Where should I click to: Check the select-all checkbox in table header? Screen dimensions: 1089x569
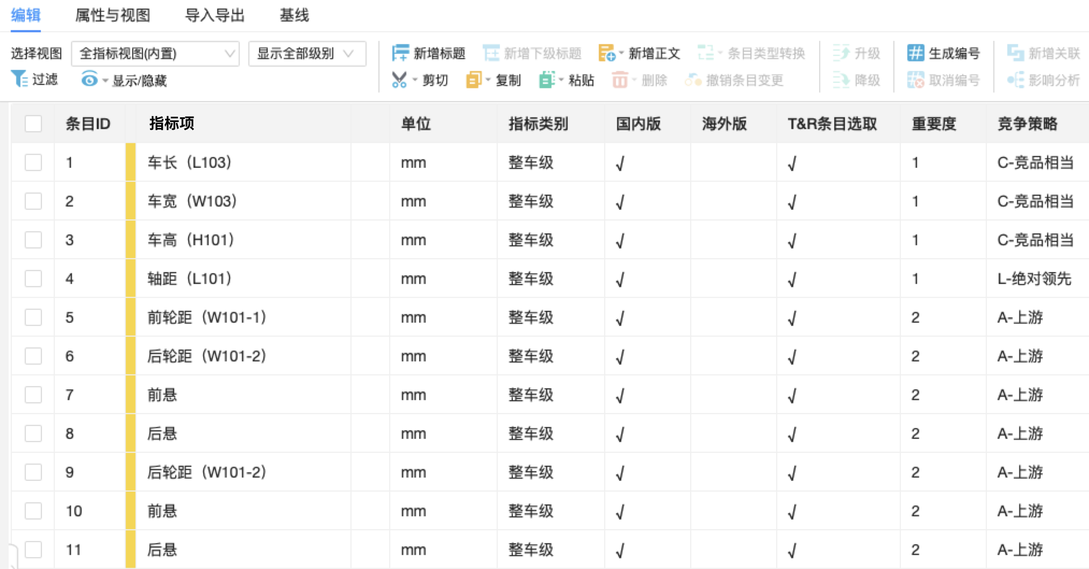click(33, 124)
